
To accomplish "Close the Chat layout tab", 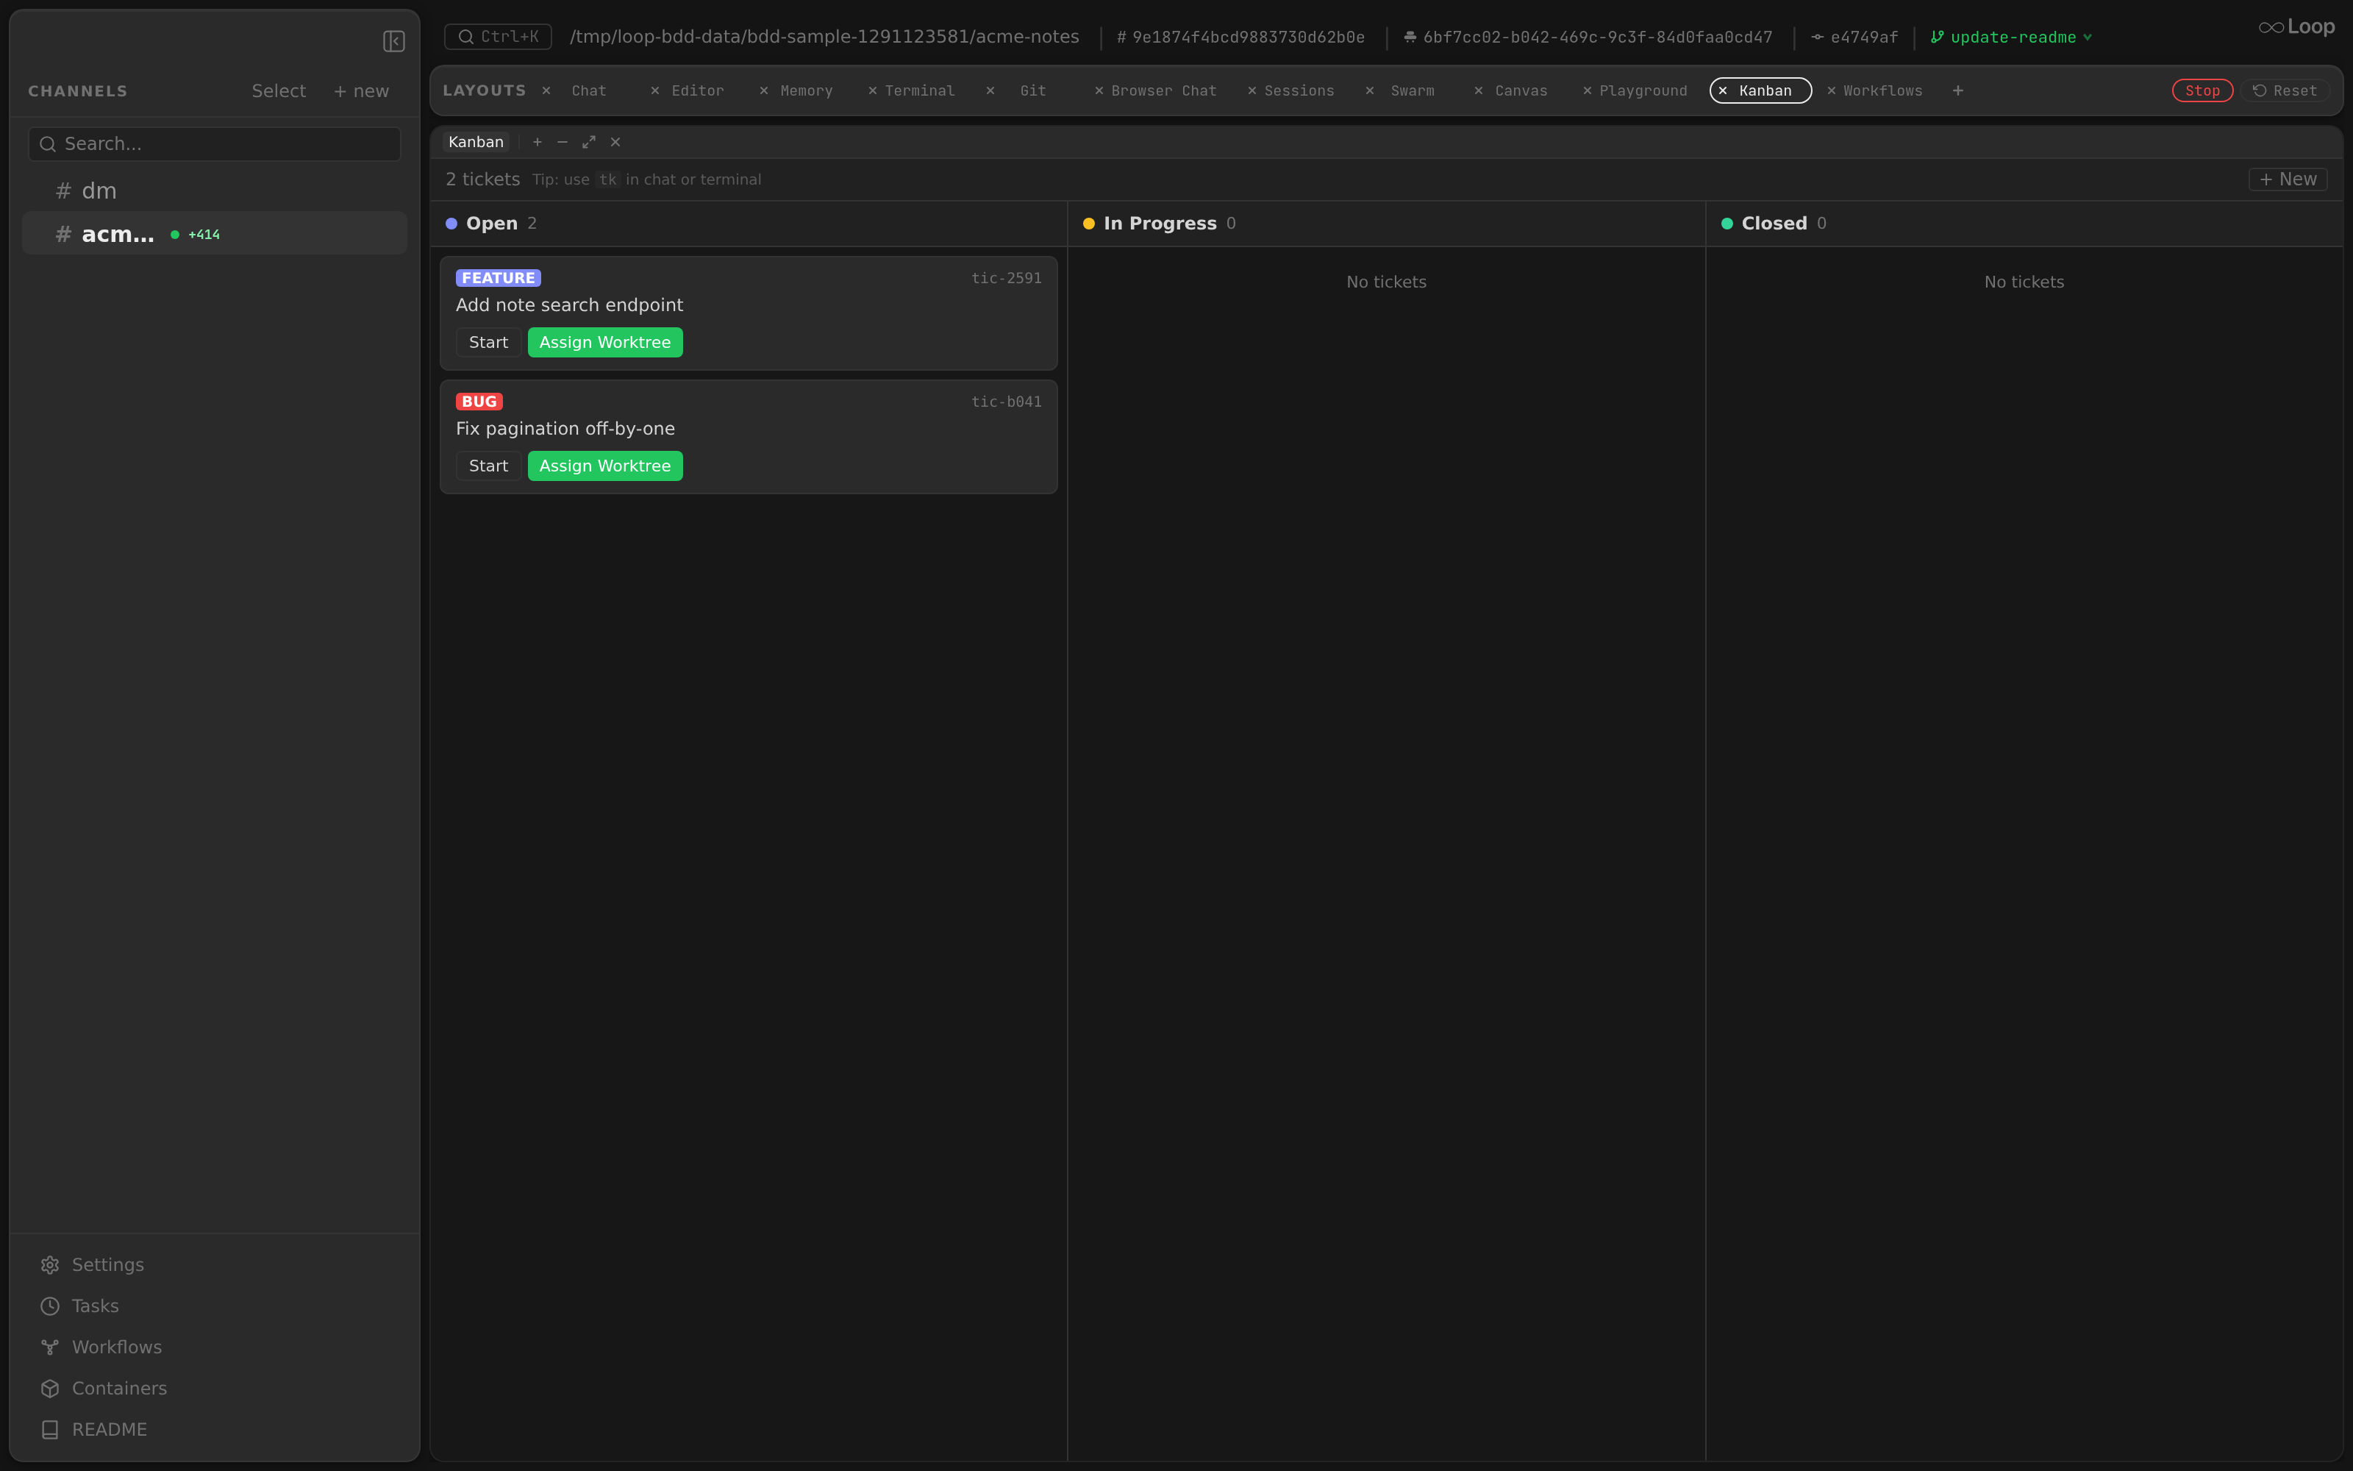I will click(x=546, y=90).
